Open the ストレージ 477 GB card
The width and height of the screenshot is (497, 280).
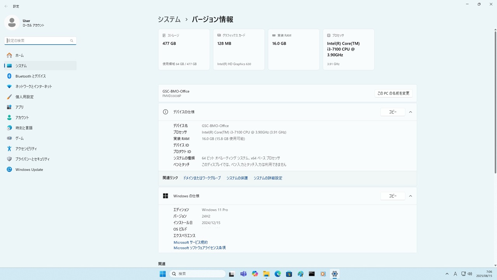point(184,49)
